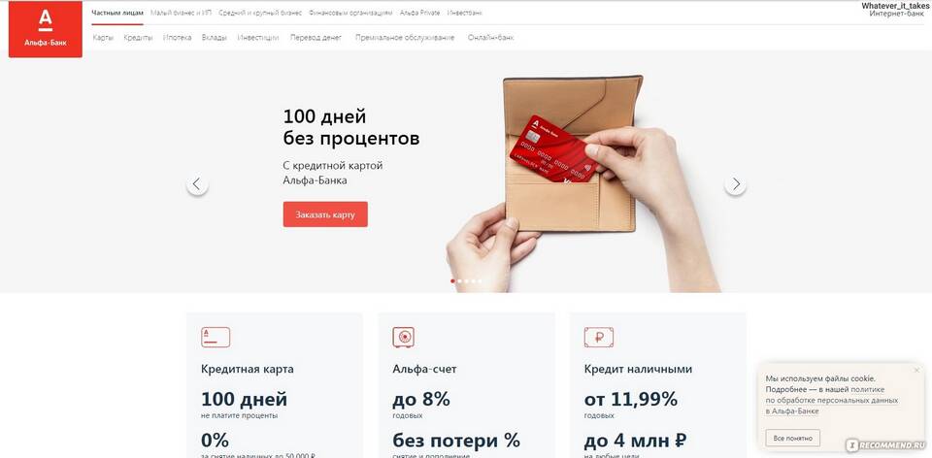This screenshot has height=458, width=932.
Task: Select the first active carousel dot
Action: 453,281
